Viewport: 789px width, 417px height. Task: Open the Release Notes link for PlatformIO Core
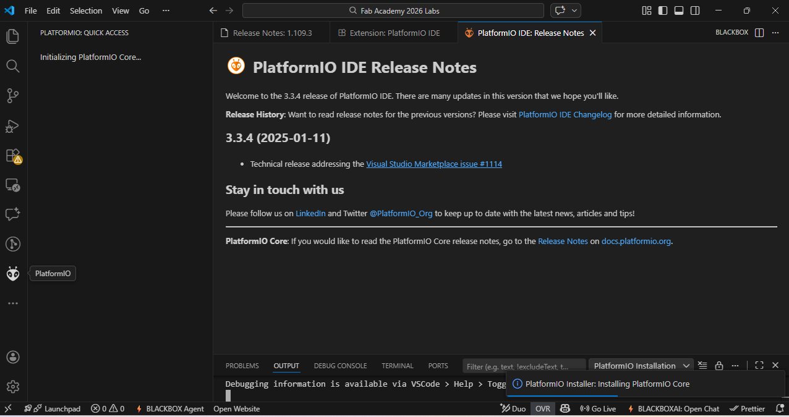(x=563, y=241)
